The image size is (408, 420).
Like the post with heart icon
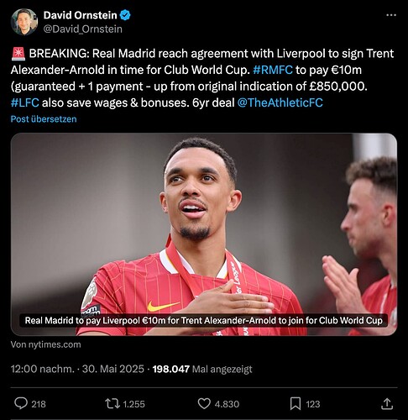click(204, 404)
